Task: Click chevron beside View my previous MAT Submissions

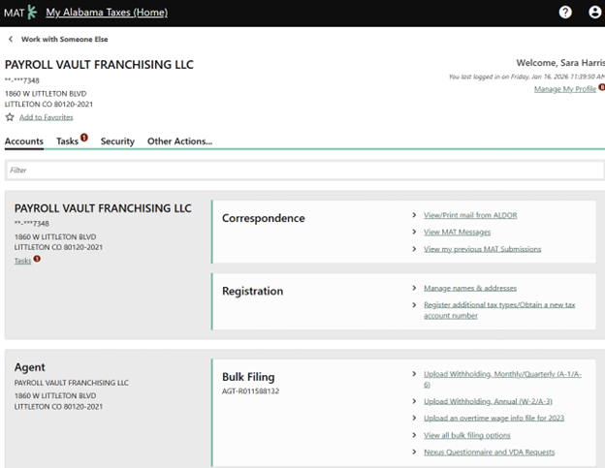Action: [x=414, y=249]
